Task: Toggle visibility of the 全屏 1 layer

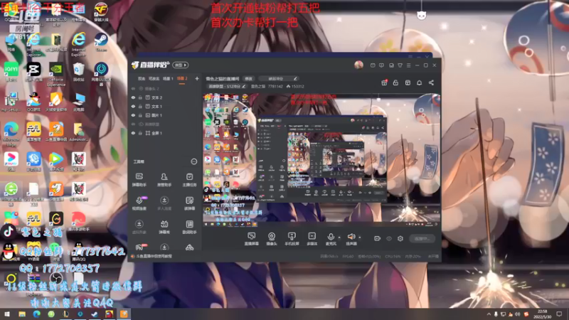Action: pos(133,133)
